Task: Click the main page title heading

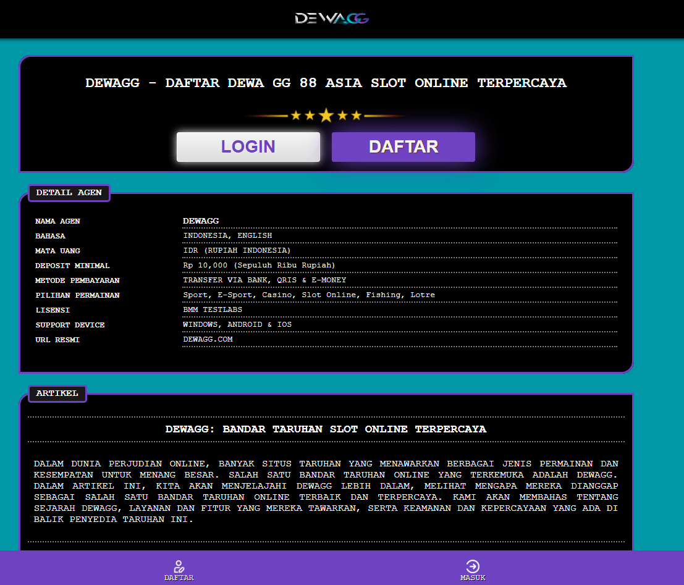Action: (326, 83)
